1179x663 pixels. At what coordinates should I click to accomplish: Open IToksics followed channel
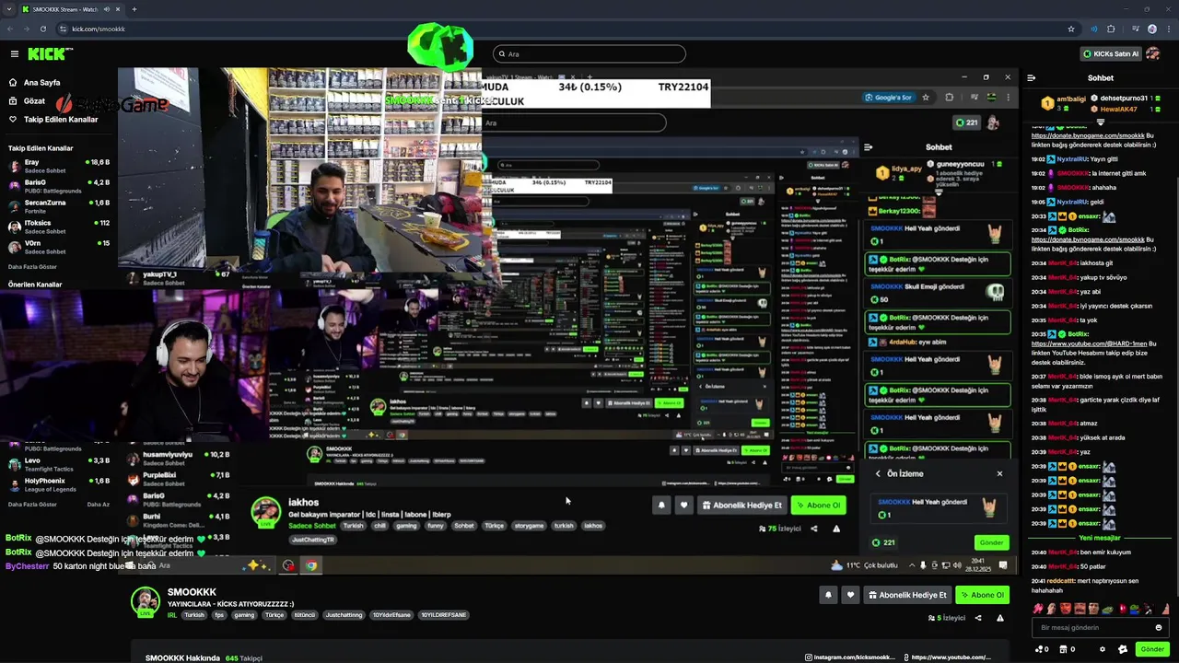pos(59,227)
